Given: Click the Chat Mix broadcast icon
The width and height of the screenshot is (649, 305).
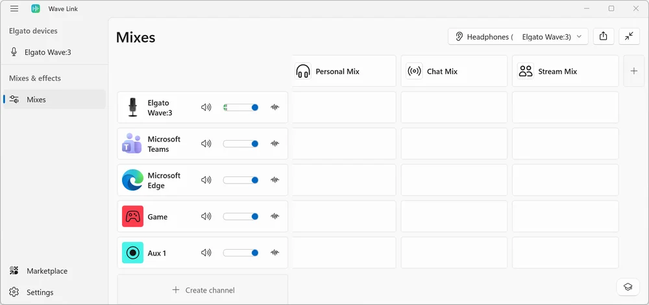Looking at the screenshot, I should (x=414, y=71).
